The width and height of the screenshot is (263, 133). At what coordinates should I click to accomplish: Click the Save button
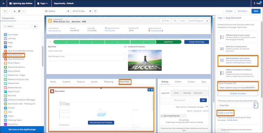[x=256, y=11]
